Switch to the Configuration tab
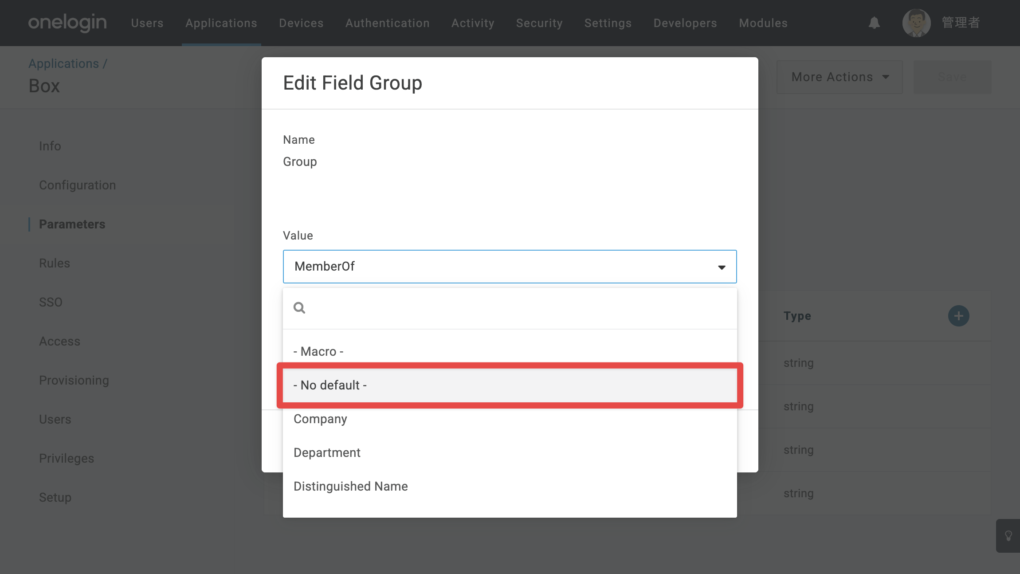Viewport: 1020px width, 574px height. [x=78, y=185]
